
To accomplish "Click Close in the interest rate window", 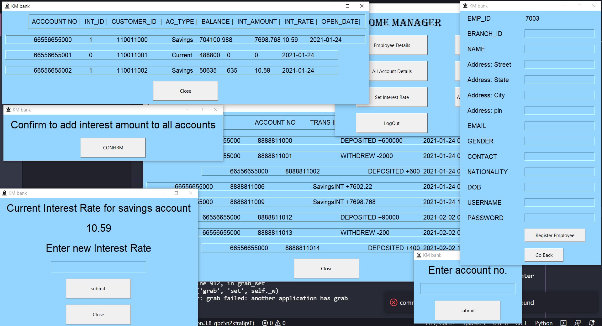I will click(98, 314).
